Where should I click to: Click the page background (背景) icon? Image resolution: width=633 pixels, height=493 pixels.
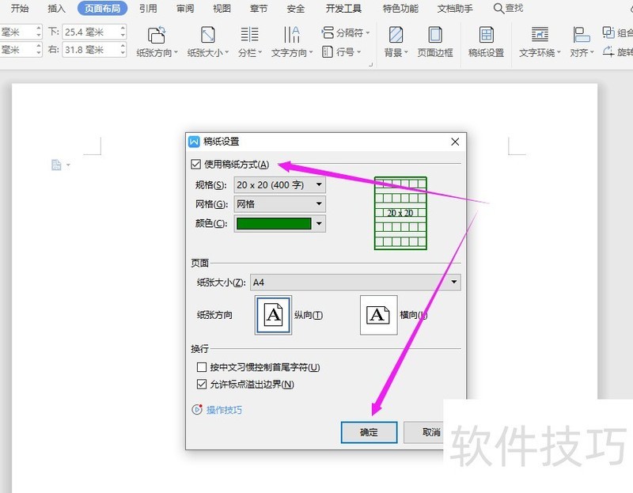pyautogui.click(x=396, y=36)
